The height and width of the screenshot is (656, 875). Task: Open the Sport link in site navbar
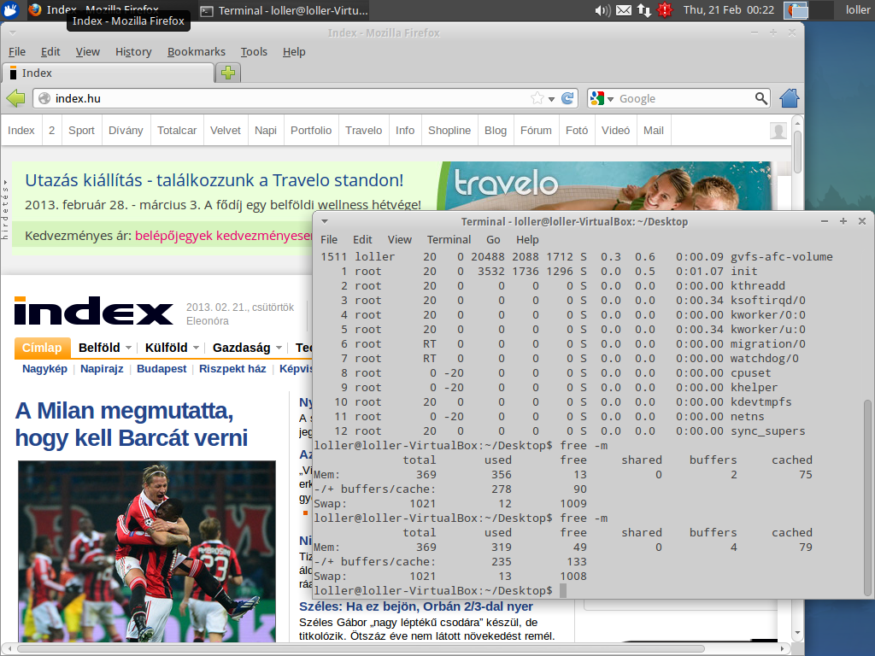81,131
